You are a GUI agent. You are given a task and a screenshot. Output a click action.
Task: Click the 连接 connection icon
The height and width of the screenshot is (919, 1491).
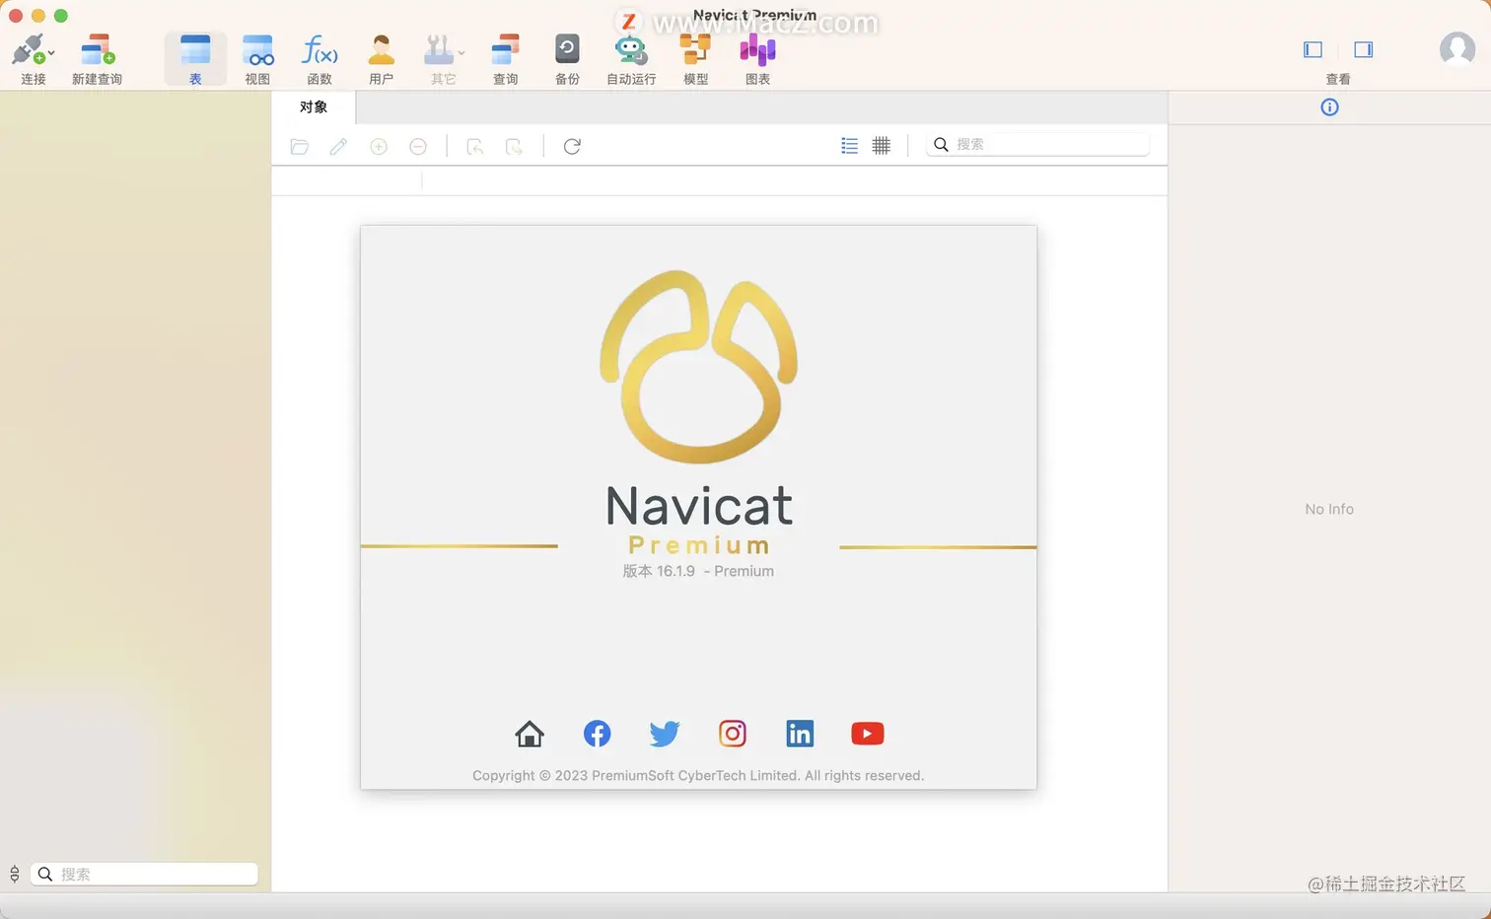[28, 49]
